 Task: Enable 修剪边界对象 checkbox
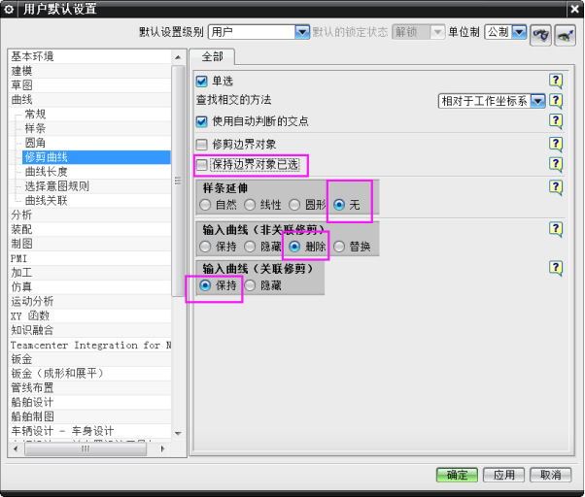[x=201, y=145]
